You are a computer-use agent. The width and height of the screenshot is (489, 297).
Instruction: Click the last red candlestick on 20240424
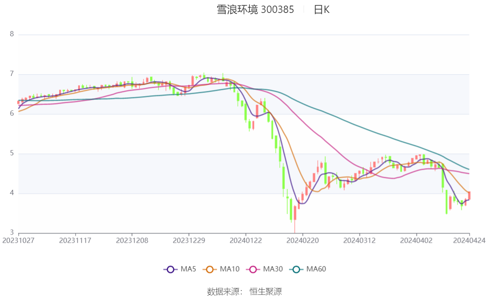469,196
